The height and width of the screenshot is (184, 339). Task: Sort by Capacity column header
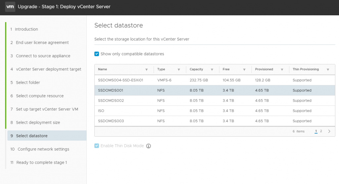click(196, 69)
